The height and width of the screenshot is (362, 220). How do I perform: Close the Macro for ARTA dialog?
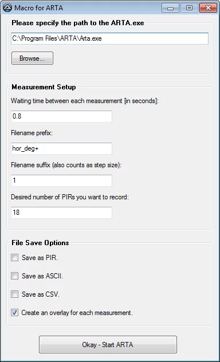208,8
